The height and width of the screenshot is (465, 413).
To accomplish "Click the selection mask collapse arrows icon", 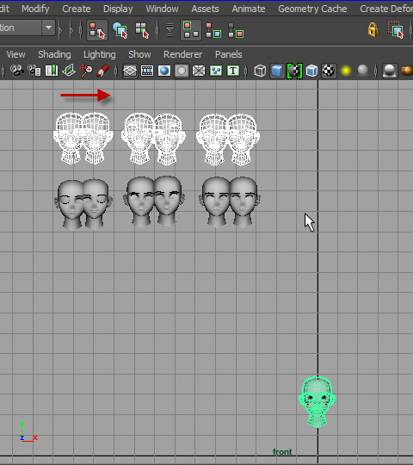I will tap(170, 30).
